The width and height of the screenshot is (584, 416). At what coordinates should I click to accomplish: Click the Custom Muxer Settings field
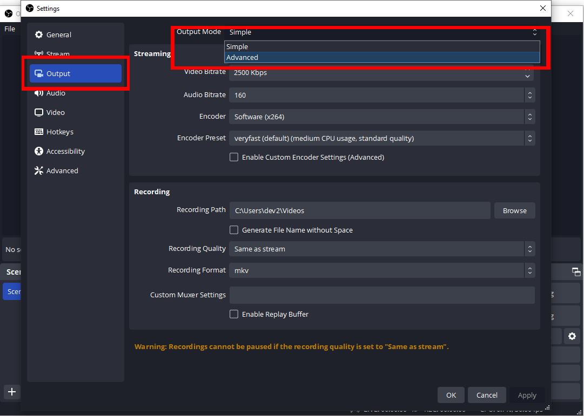[381, 295]
